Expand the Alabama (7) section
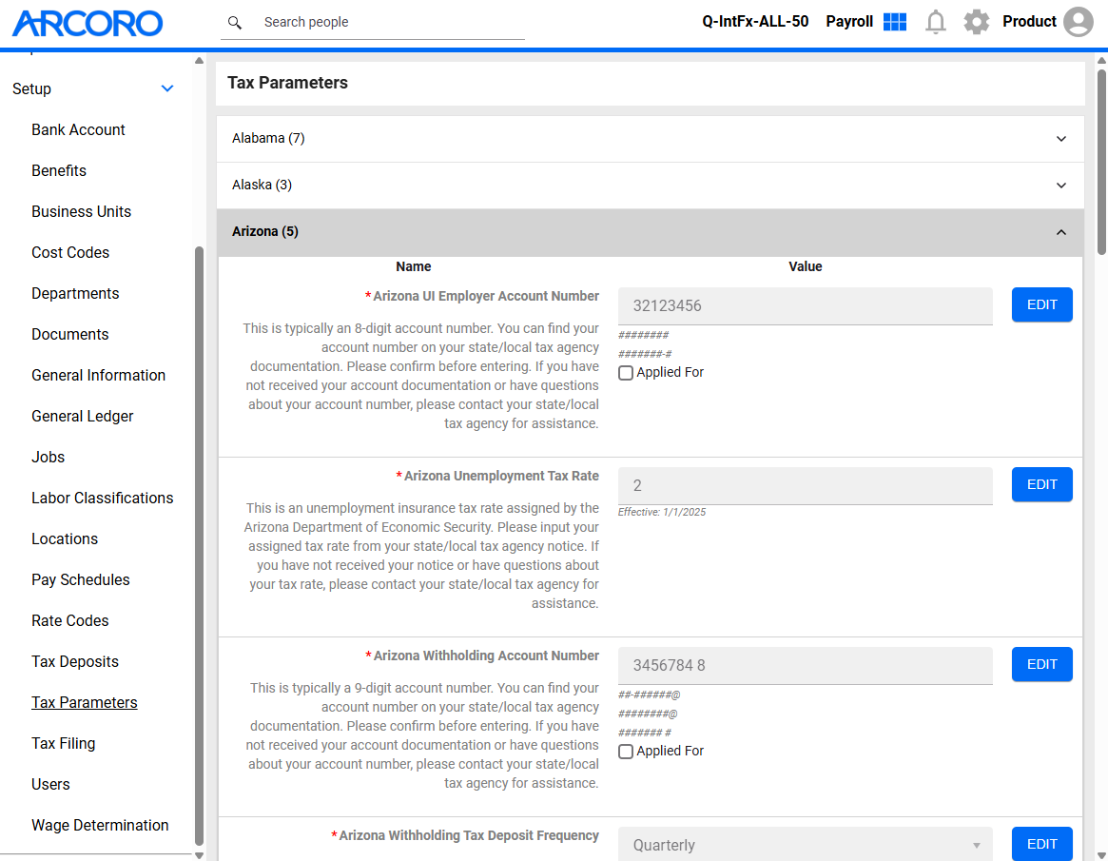 [650, 139]
